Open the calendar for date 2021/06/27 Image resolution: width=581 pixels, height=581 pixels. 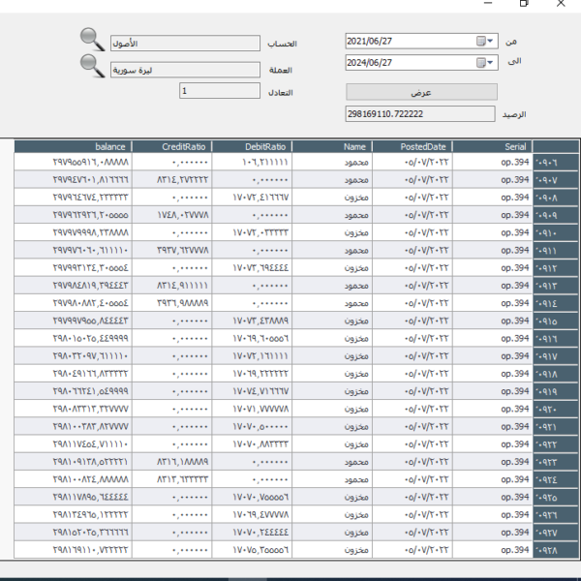[x=485, y=41]
